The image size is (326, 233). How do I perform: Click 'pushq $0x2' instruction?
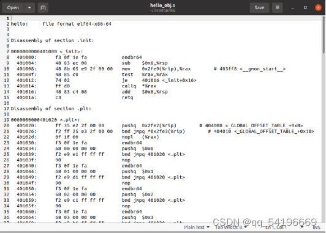[137, 194]
